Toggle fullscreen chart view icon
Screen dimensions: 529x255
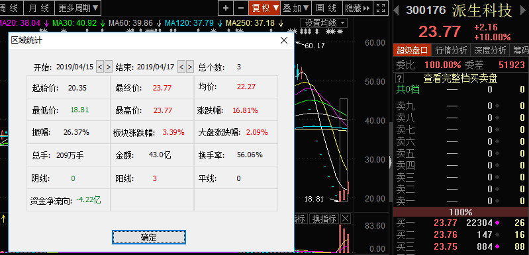coord(381,8)
